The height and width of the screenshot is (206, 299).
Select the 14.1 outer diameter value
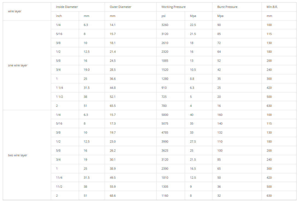[113, 25]
